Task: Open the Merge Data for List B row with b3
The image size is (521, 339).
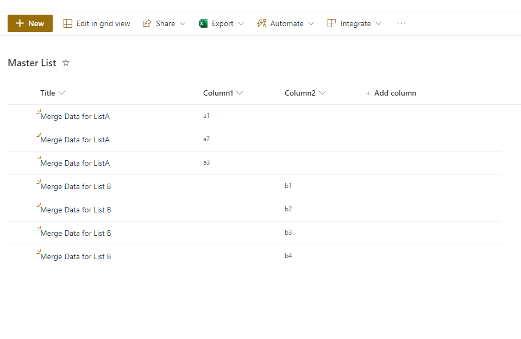Action: point(76,233)
